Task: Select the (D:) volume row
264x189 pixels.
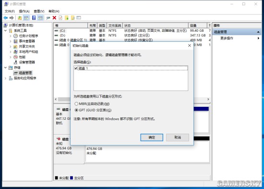Action: 132,35
